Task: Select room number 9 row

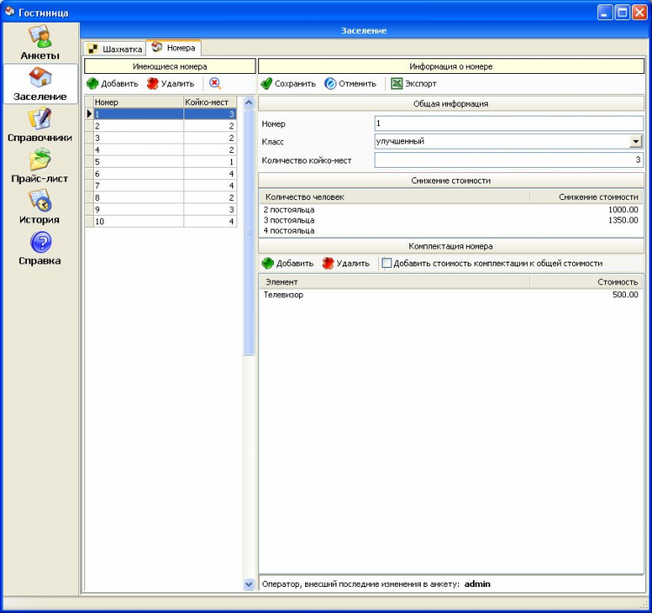Action: pos(161,210)
